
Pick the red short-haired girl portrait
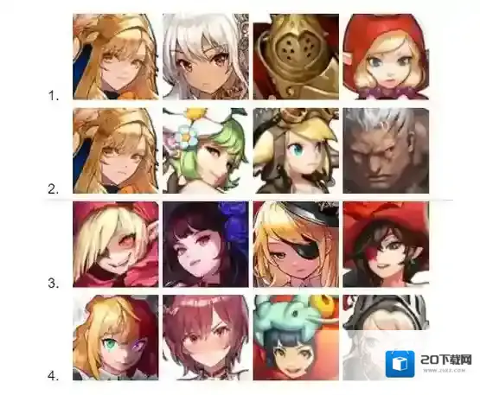[x=206, y=337]
